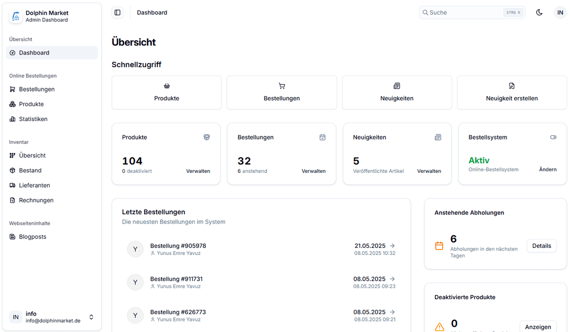Open Bestellungen in the sidebar
Image resolution: width=572 pixels, height=332 pixels.
click(x=52, y=89)
